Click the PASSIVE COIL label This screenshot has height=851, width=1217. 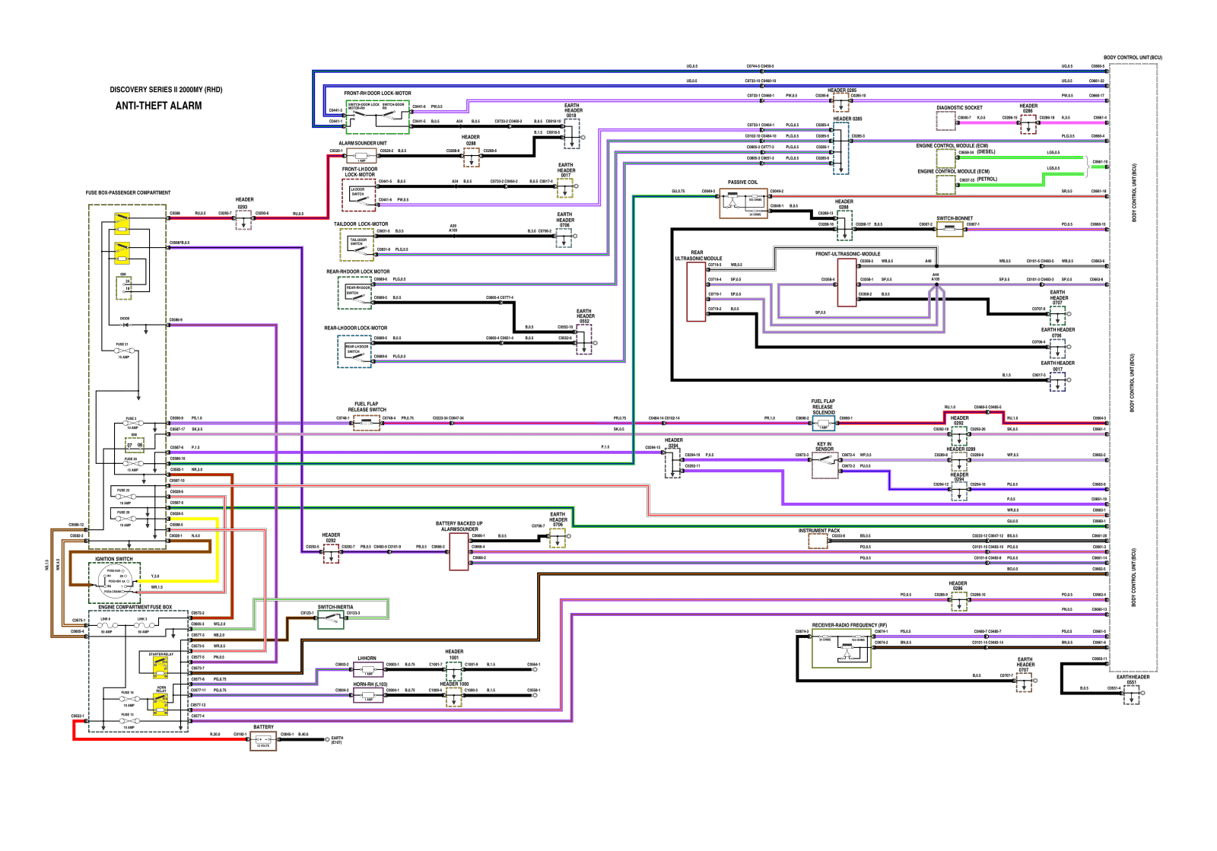(742, 183)
